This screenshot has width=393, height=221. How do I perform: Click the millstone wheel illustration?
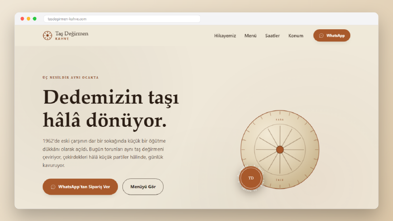[280, 150]
